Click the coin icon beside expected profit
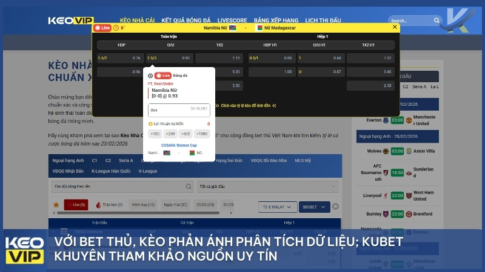Screen dimensions: 485x272 pyautogui.click(x=150, y=124)
